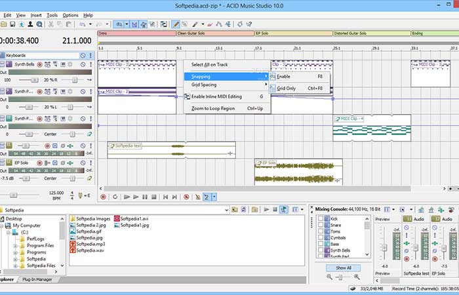
Task: Expand the Program Files folder in the tree
Action: (15, 246)
